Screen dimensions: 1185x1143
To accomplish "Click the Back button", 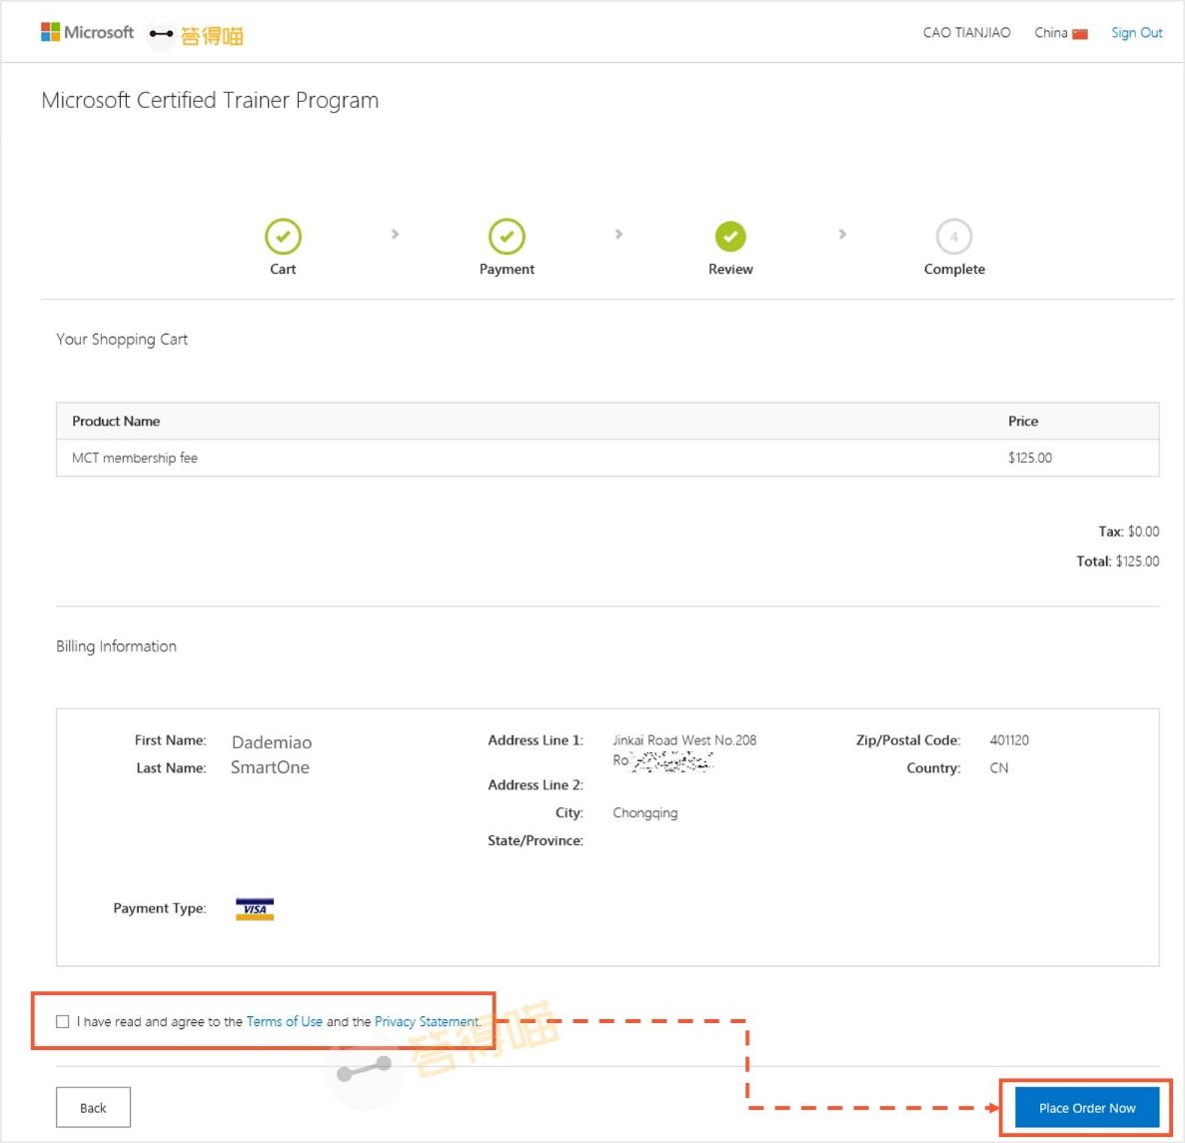I will coord(93,1107).
